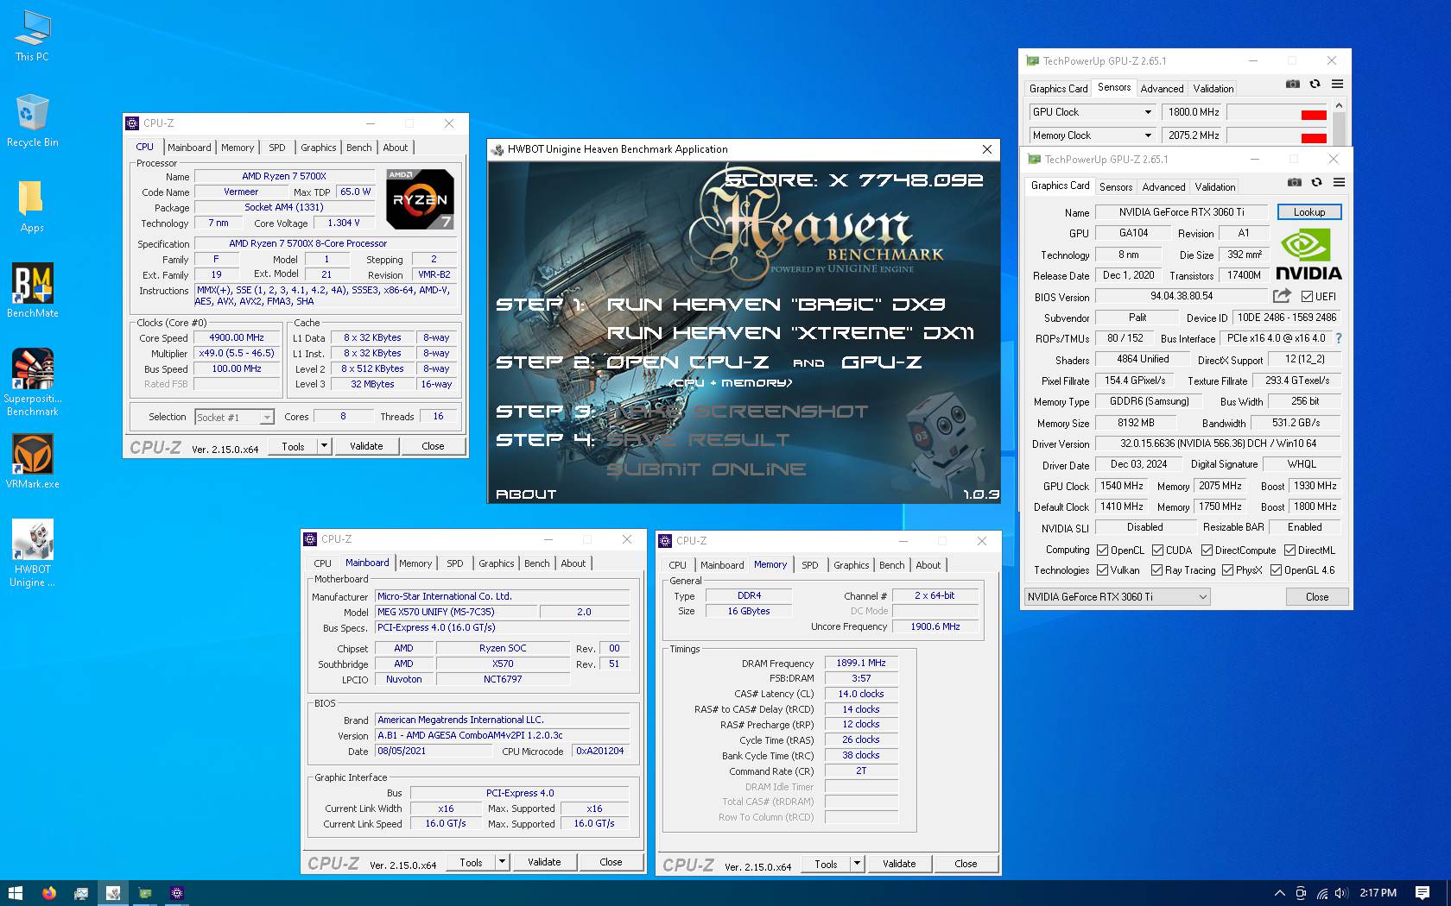Toggle the CUDA checkbox

(1157, 550)
